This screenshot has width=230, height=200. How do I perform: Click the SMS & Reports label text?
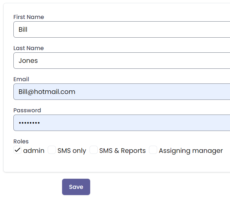[122, 151]
